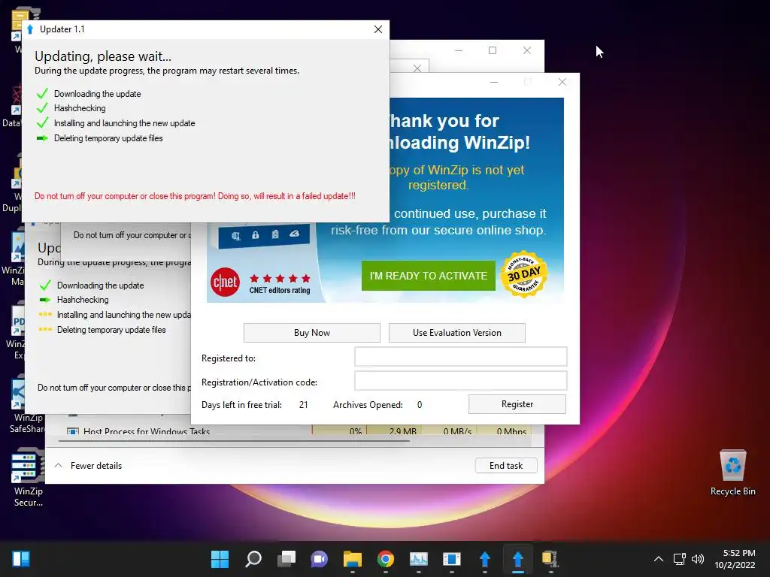Click the Buy Now button in WinZip

tap(312, 333)
